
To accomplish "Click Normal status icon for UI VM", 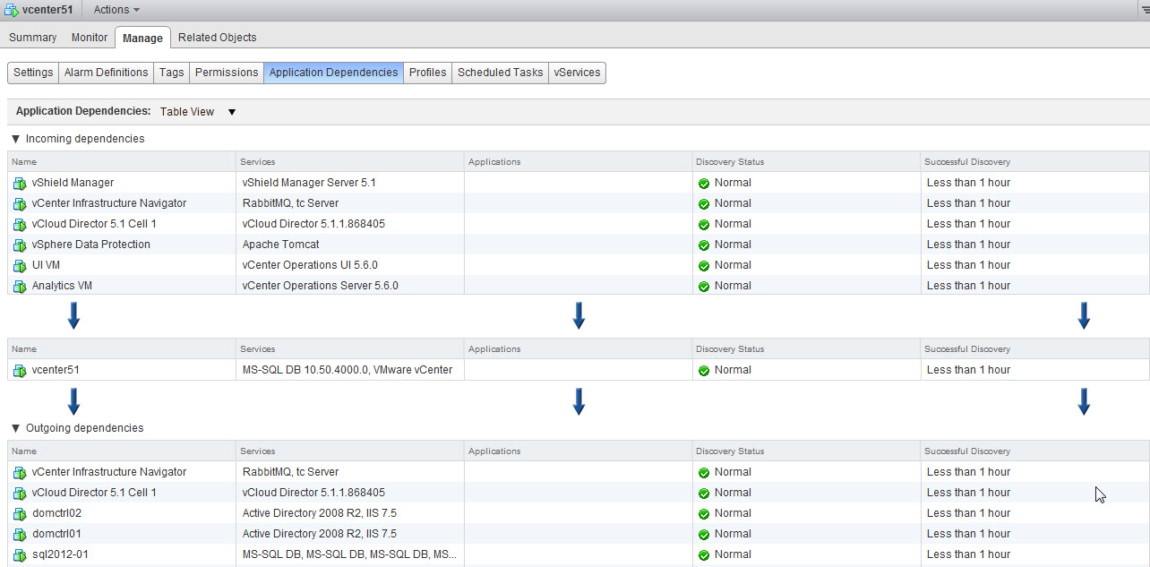I will pos(704,266).
